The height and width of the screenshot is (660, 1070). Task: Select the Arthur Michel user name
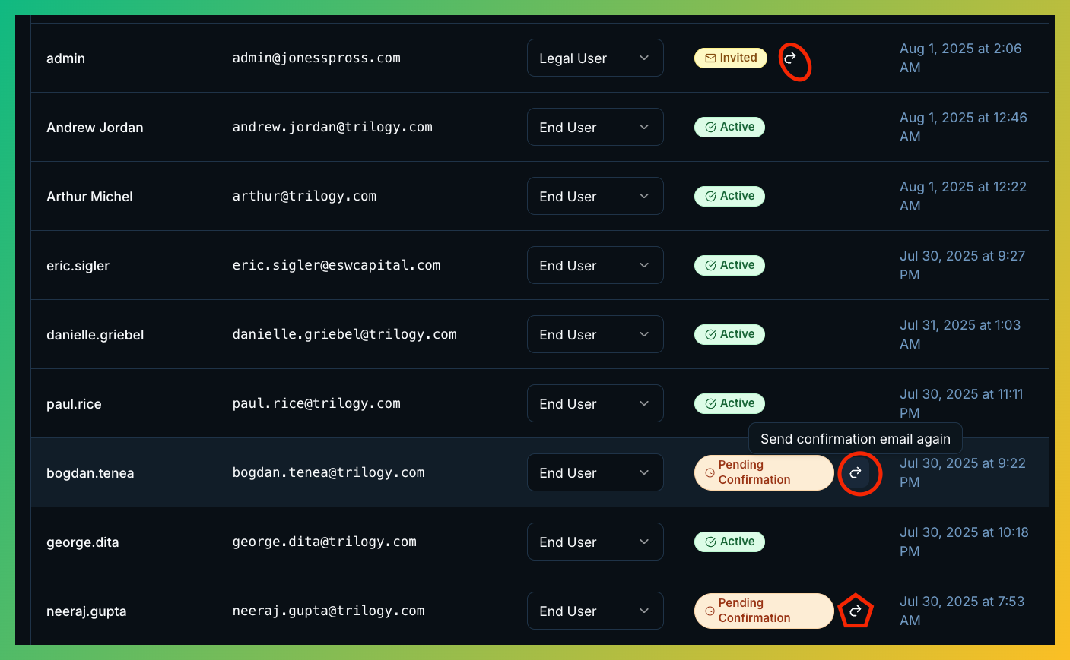point(90,197)
